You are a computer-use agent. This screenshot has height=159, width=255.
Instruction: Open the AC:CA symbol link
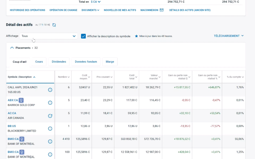[12, 113]
